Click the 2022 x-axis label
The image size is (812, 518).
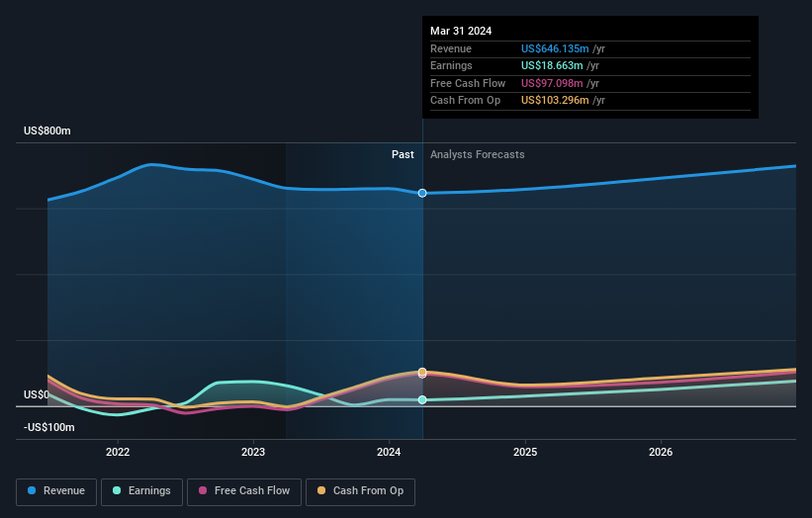click(118, 452)
